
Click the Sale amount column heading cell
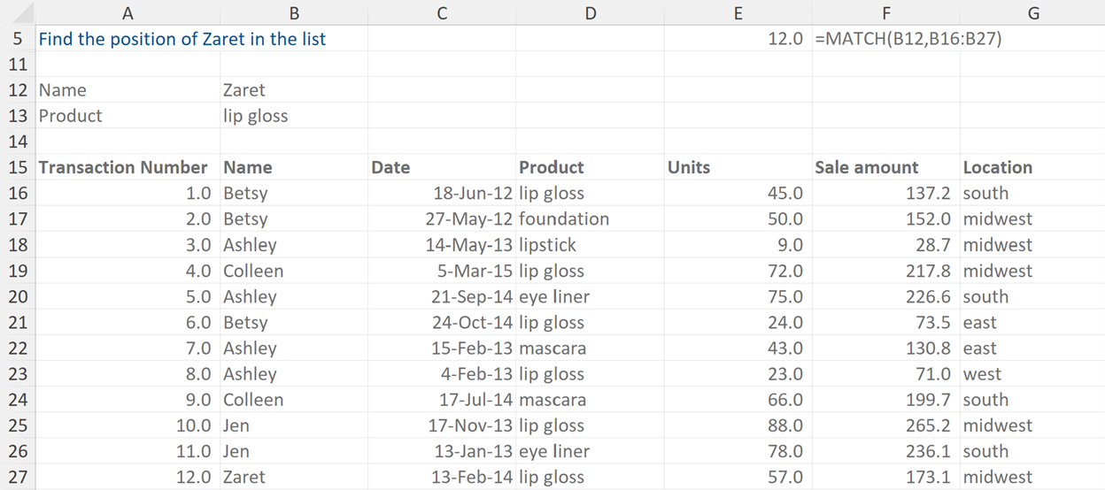tap(885, 167)
